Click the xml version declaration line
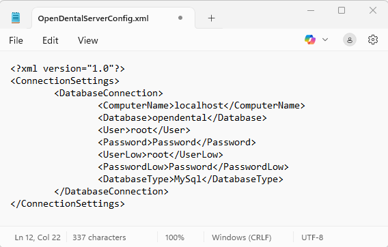The image size is (388, 247). 68,68
